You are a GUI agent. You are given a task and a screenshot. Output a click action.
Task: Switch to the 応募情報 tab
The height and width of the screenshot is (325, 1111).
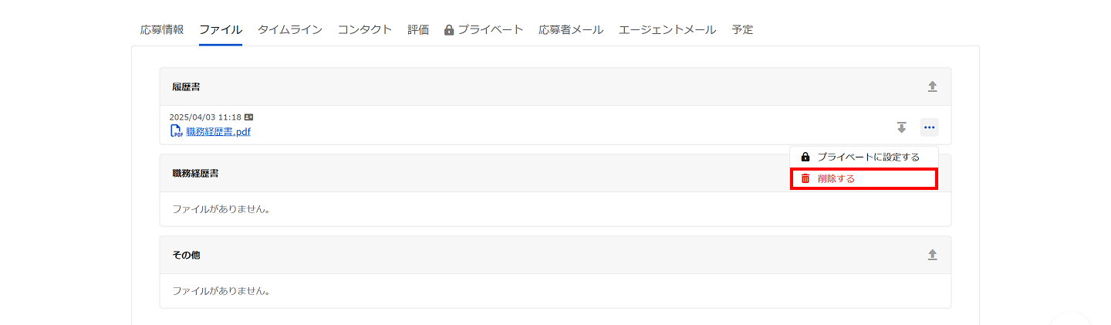coord(162,30)
